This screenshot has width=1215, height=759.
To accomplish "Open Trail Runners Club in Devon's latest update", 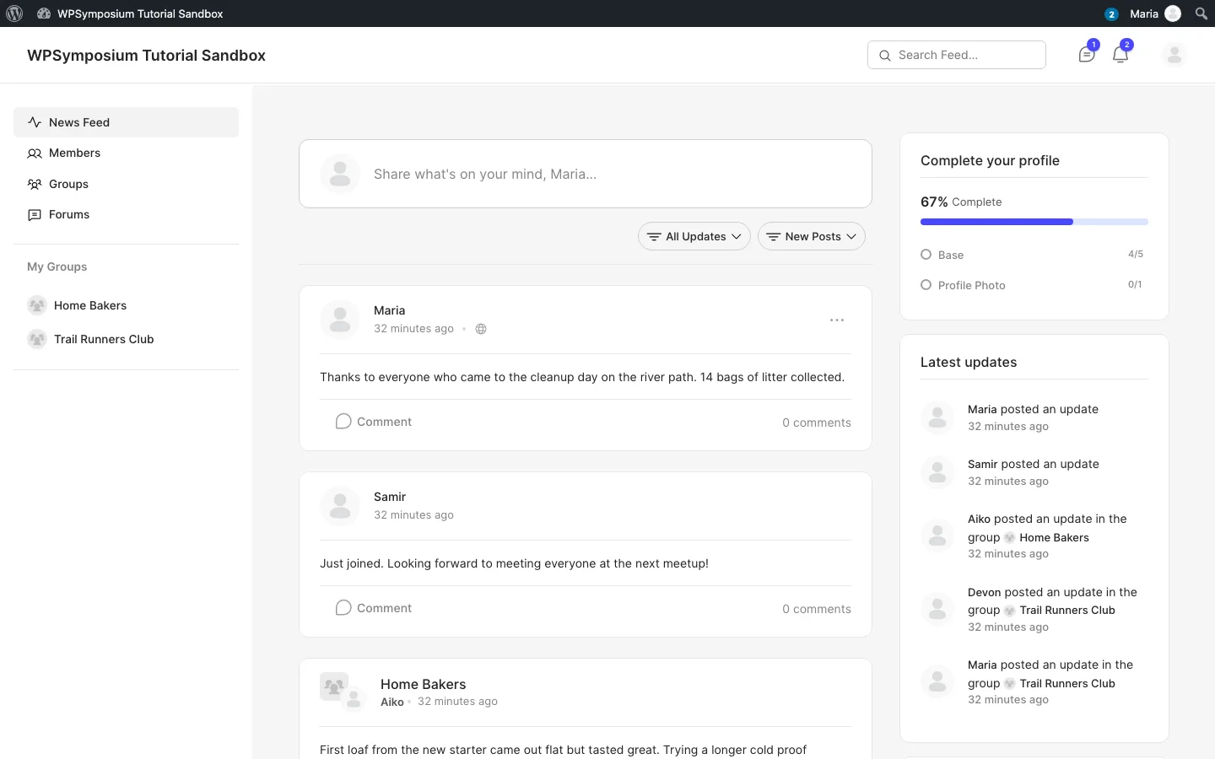I will click(1067, 610).
